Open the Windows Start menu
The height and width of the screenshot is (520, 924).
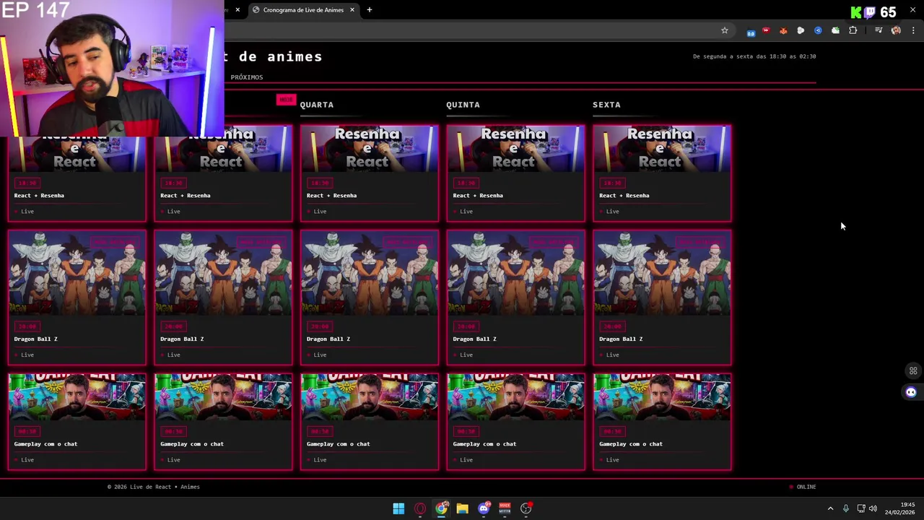398,508
